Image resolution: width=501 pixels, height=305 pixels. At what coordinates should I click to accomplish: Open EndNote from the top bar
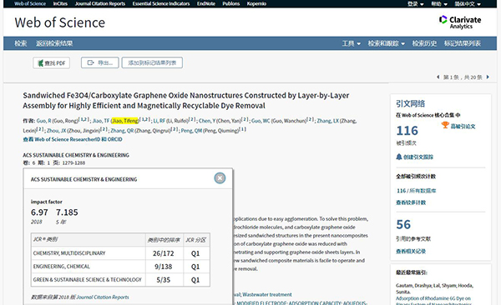[x=206, y=4]
